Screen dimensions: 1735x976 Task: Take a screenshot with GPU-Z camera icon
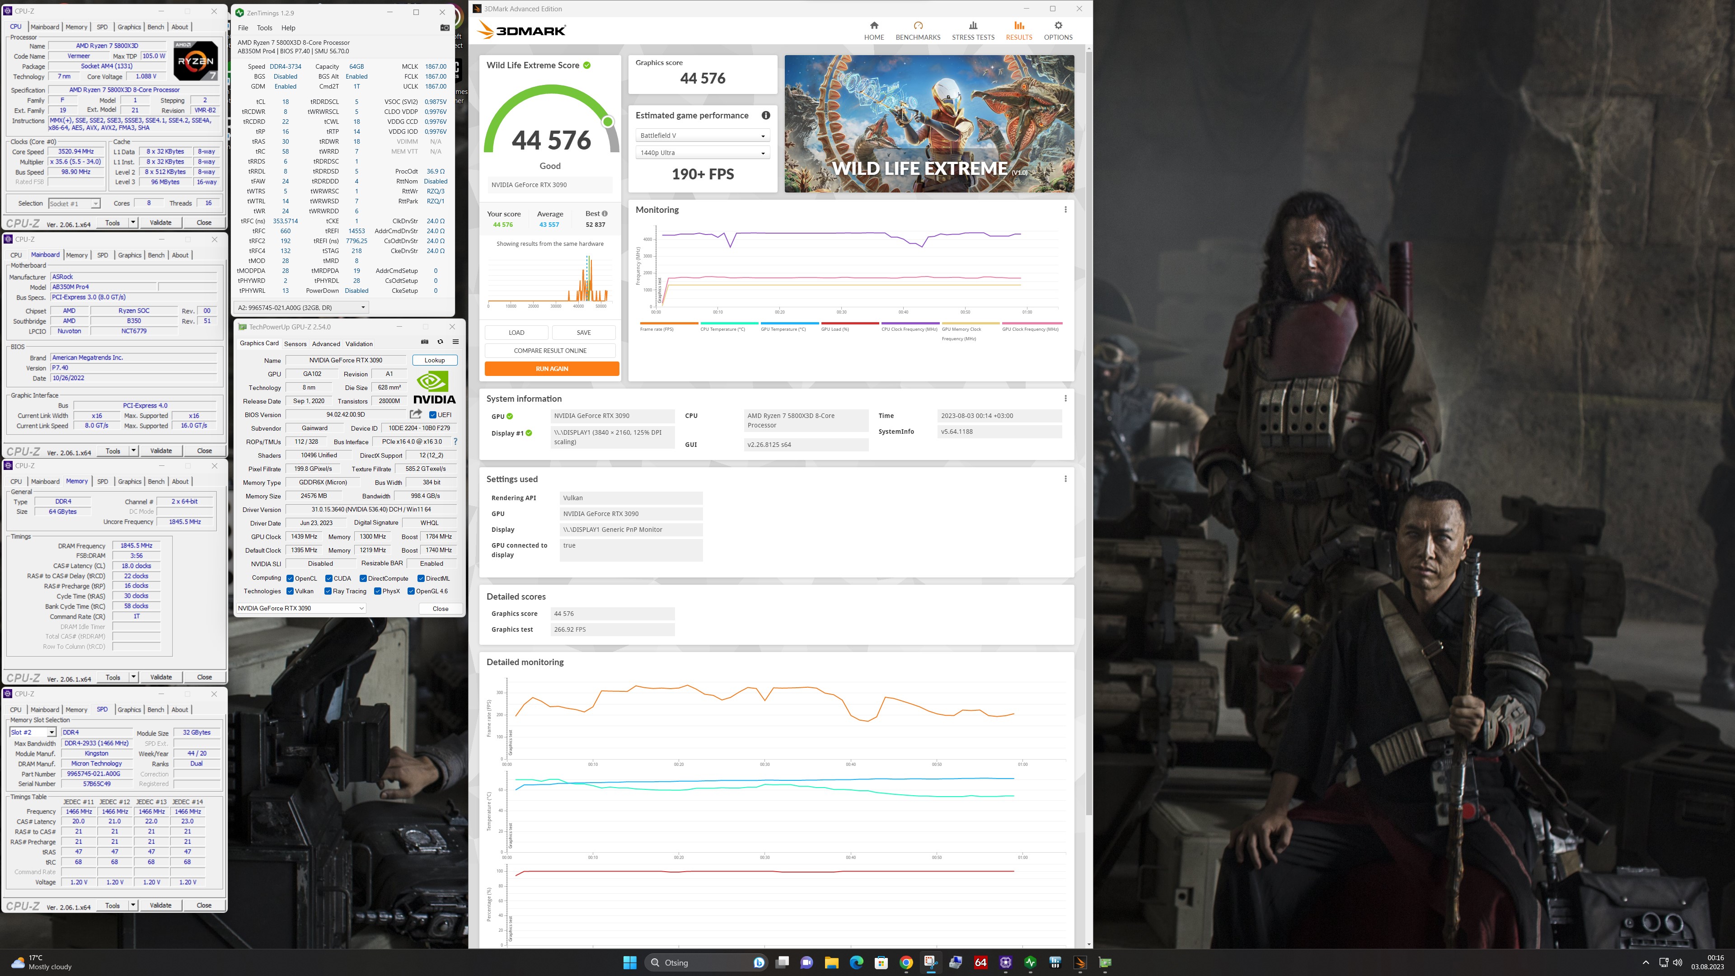(x=424, y=342)
